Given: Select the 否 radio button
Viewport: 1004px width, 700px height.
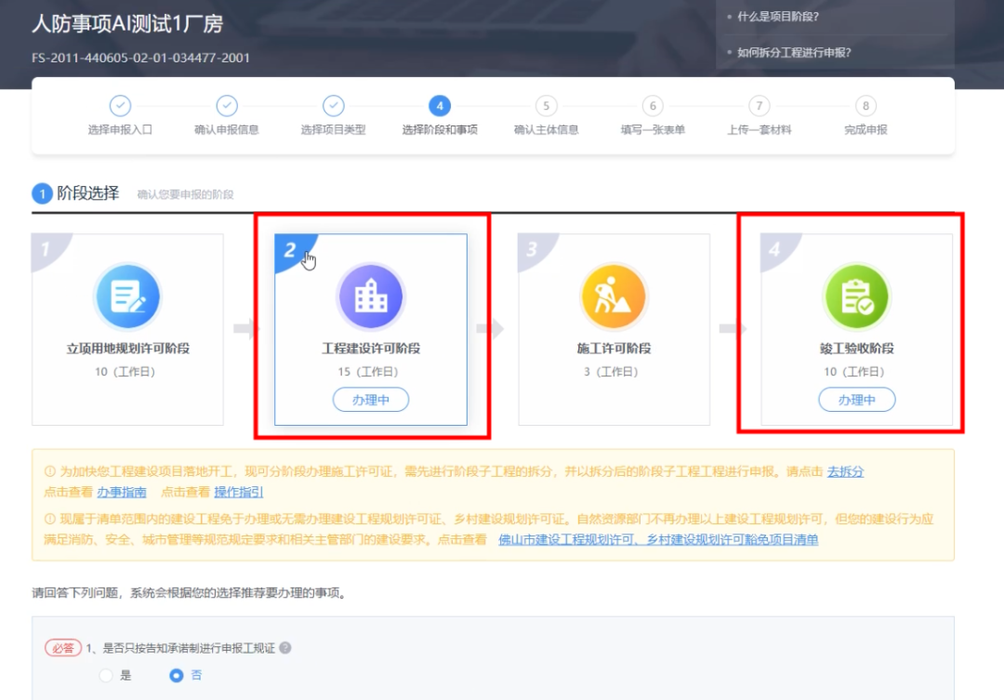Looking at the screenshot, I should [176, 676].
